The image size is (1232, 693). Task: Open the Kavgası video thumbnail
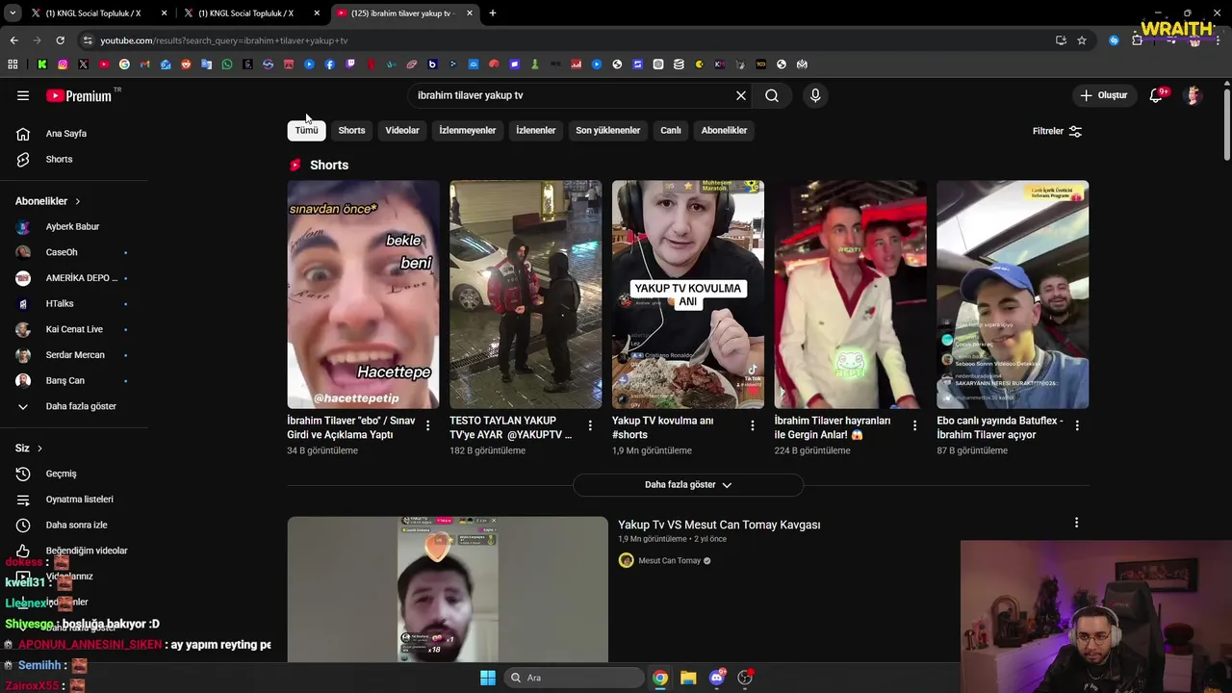(x=448, y=589)
